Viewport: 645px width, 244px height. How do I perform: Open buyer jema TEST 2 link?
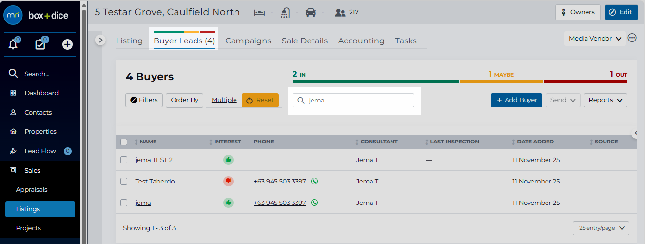154,160
